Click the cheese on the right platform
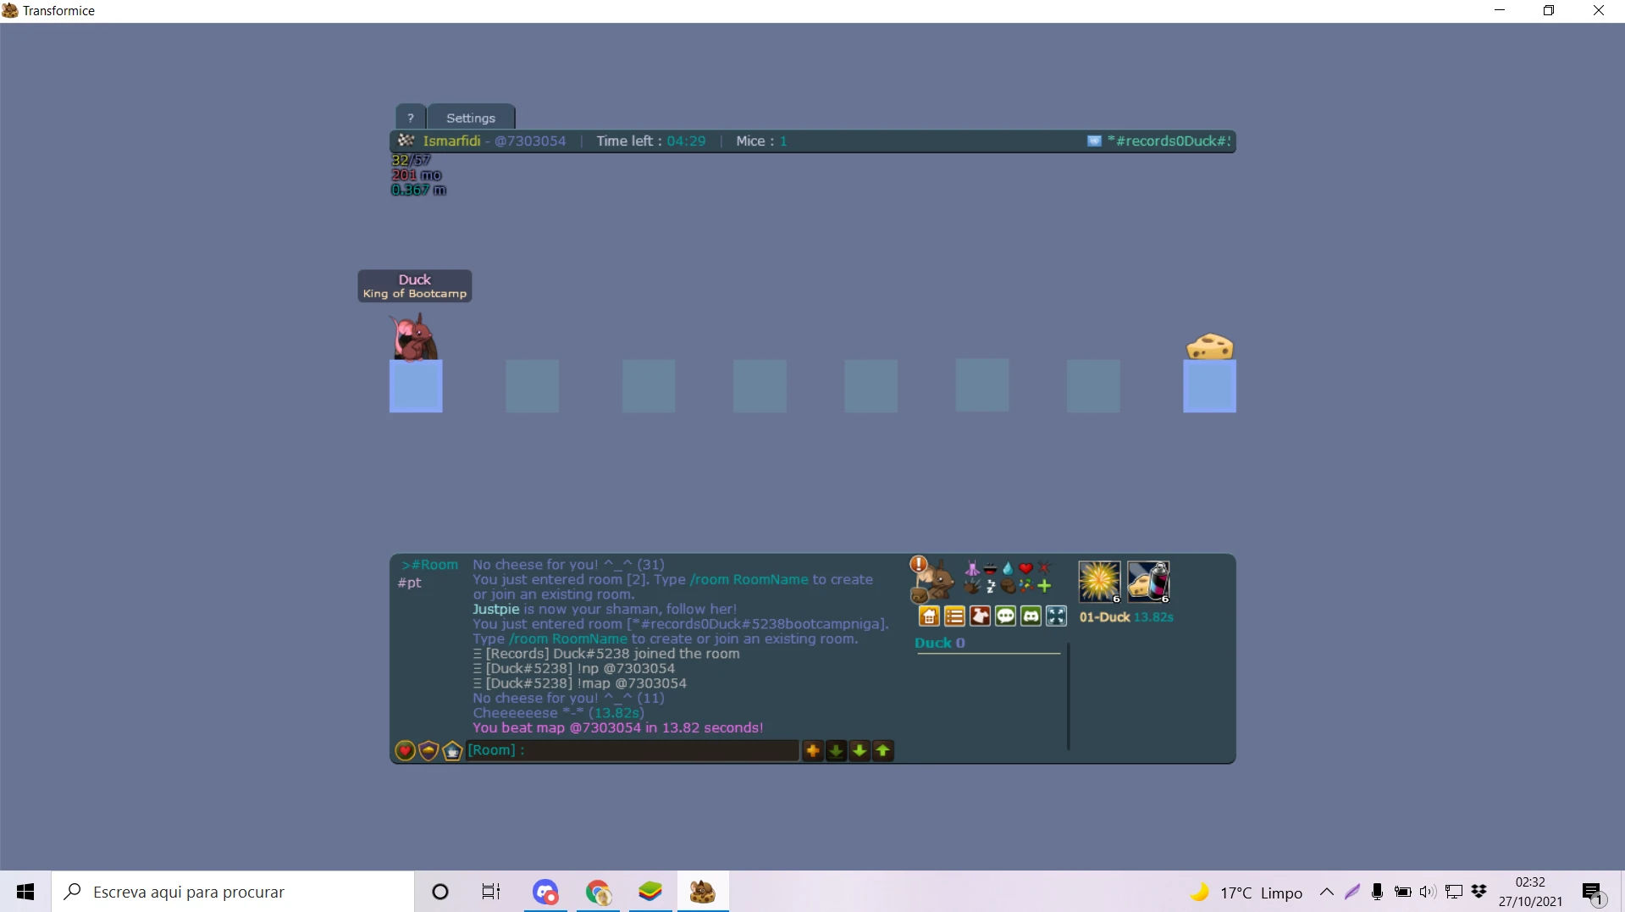The width and height of the screenshot is (1625, 912). click(x=1209, y=346)
